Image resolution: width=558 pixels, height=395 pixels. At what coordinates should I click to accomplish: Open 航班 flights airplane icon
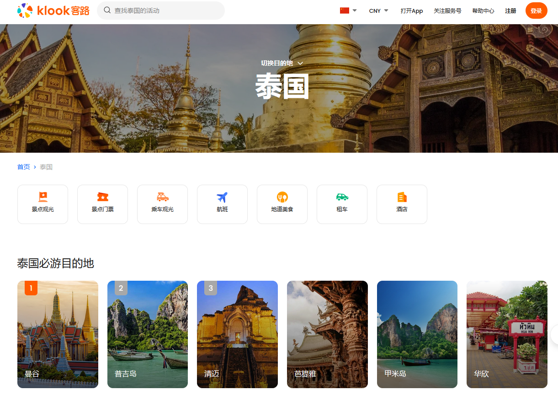(222, 197)
